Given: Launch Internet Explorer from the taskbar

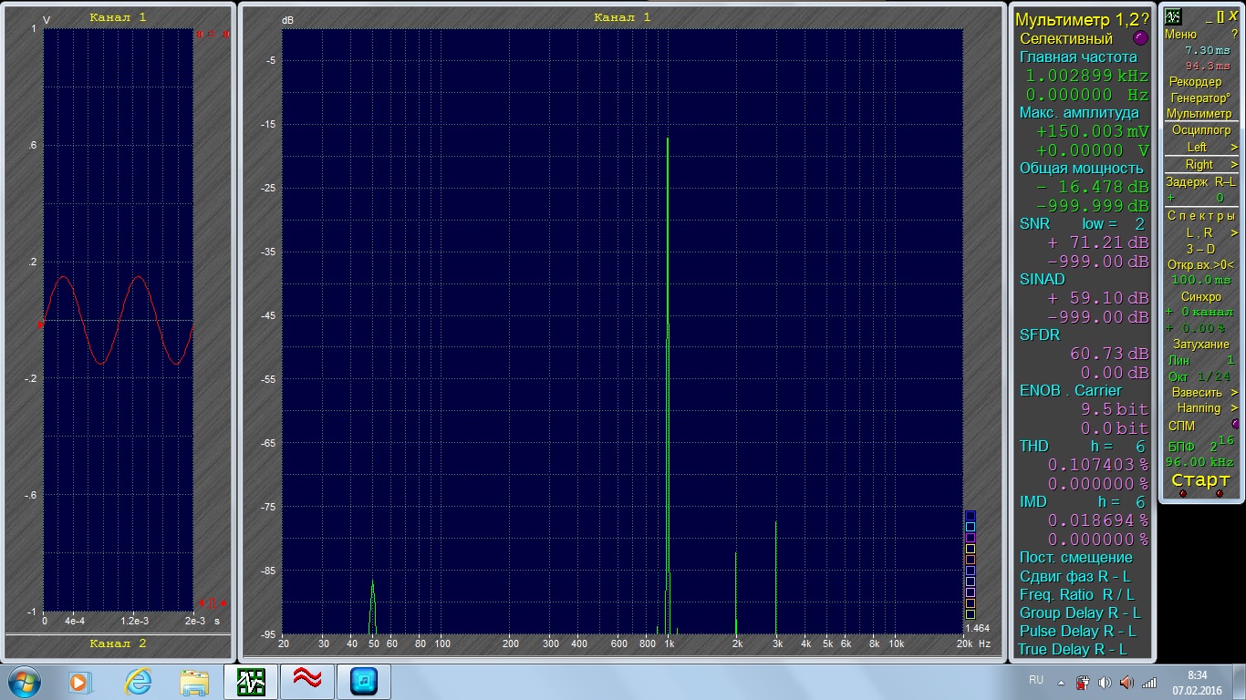Looking at the screenshot, I should pos(138,681).
